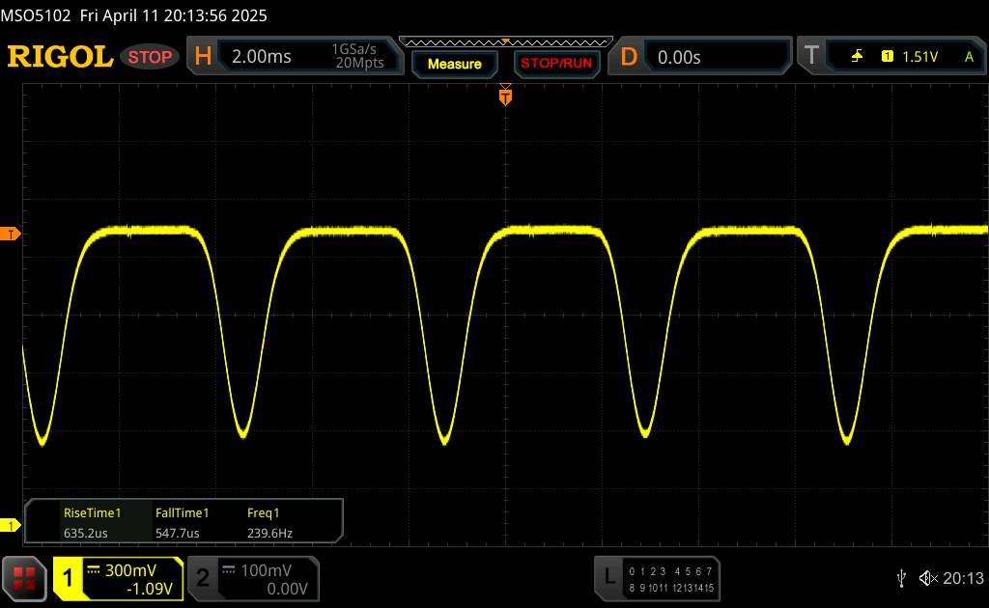
Task: Click the orange H horizontal label
Action: pyautogui.click(x=203, y=57)
